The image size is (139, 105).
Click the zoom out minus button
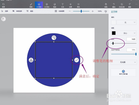[70, 11]
